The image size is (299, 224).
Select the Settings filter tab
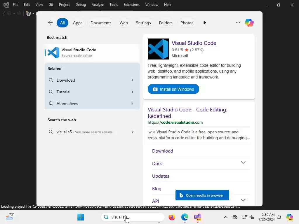143,23
